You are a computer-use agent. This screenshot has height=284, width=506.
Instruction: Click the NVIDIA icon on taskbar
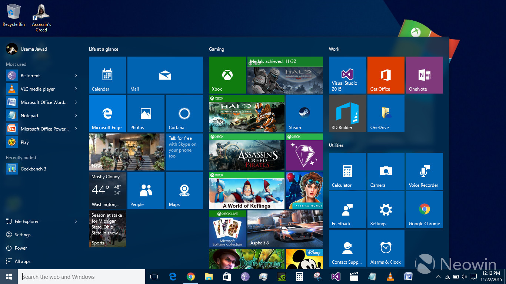(281, 277)
